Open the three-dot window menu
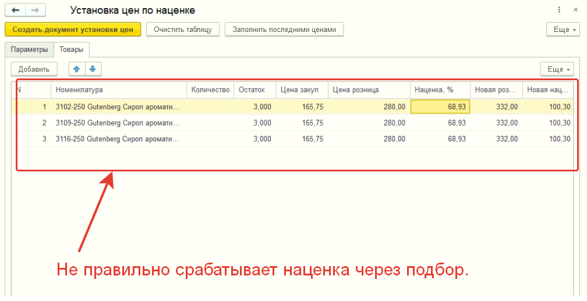The width and height of the screenshot is (587, 301). coord(560,10)
